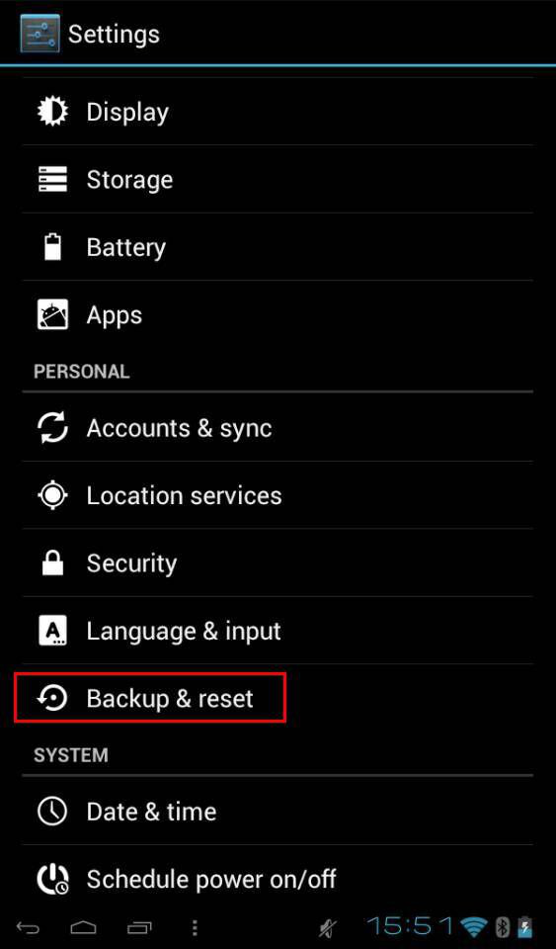Tap the Language & input keyboard icon

53,631
